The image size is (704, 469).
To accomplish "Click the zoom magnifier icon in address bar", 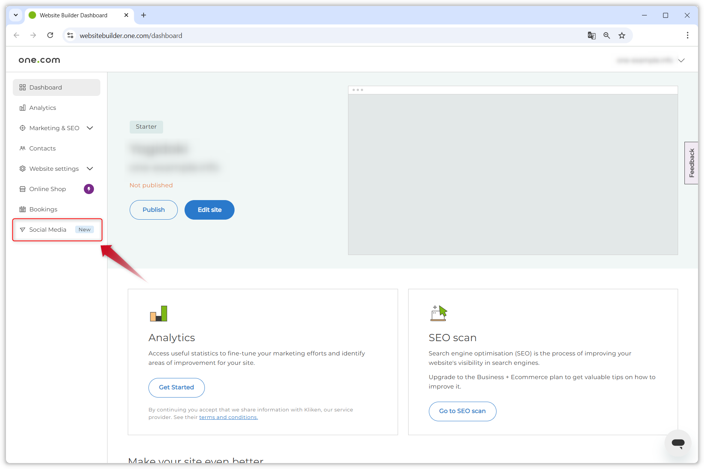I will coord(607,35).
